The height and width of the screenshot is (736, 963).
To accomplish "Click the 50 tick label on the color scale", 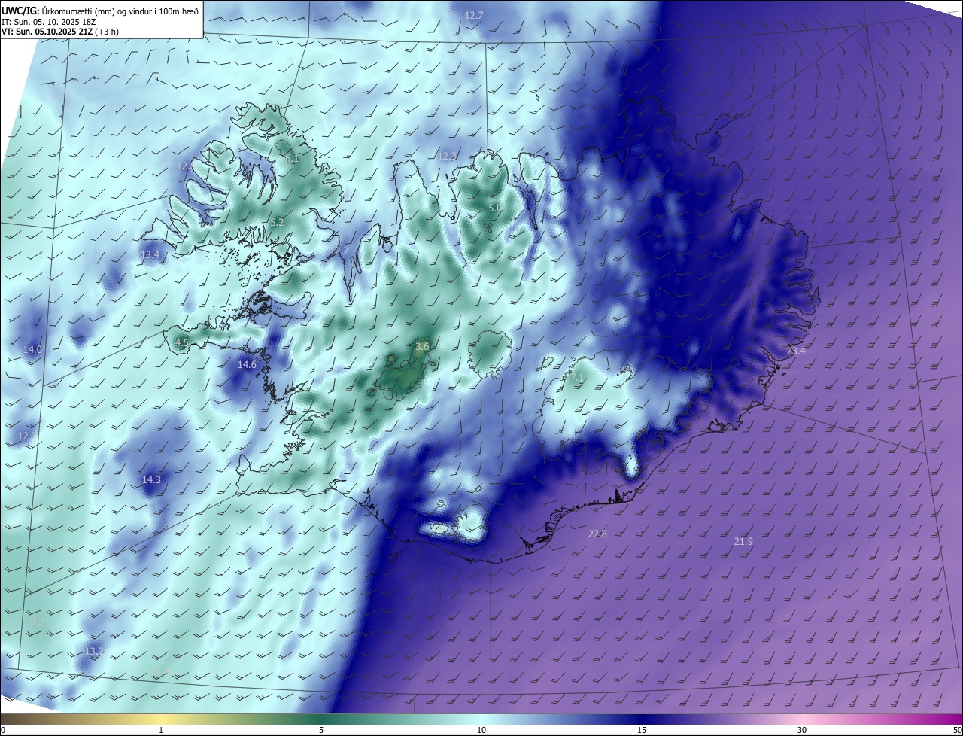I will pos(957,730).
